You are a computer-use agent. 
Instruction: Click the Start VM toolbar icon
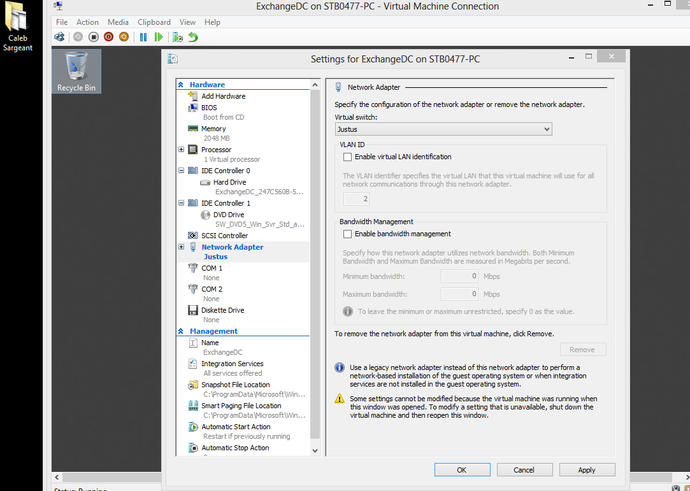coord(78,37)
